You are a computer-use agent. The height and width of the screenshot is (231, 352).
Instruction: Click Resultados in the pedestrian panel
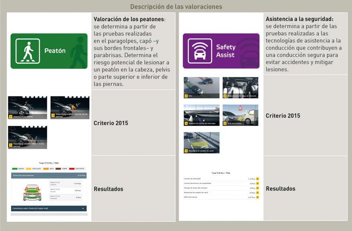(x=108, y=189)
